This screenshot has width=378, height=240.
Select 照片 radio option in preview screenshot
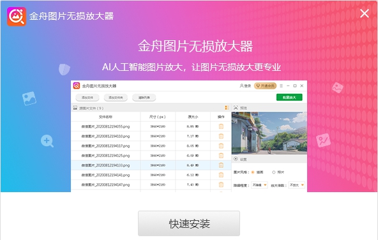(x=274, y=172)
